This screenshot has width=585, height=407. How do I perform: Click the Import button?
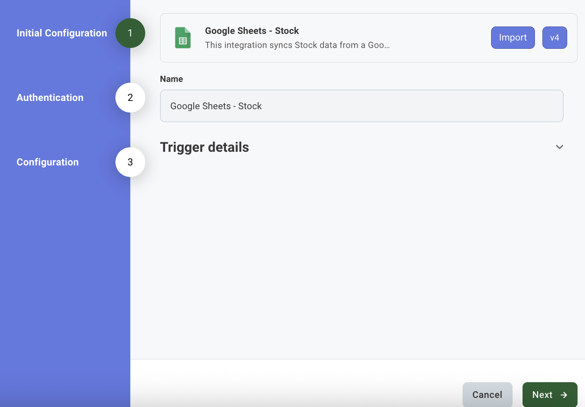click(513, 38)
